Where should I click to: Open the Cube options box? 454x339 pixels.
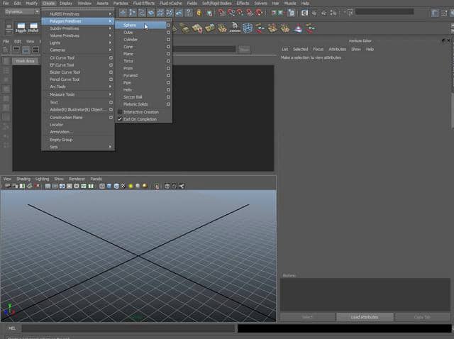[168, 33]
